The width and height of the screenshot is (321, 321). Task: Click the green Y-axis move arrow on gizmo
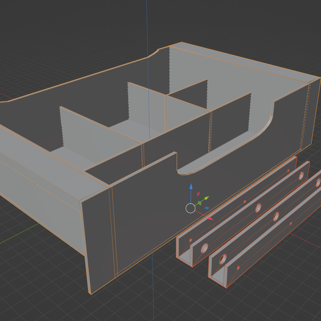click(207, 198)
